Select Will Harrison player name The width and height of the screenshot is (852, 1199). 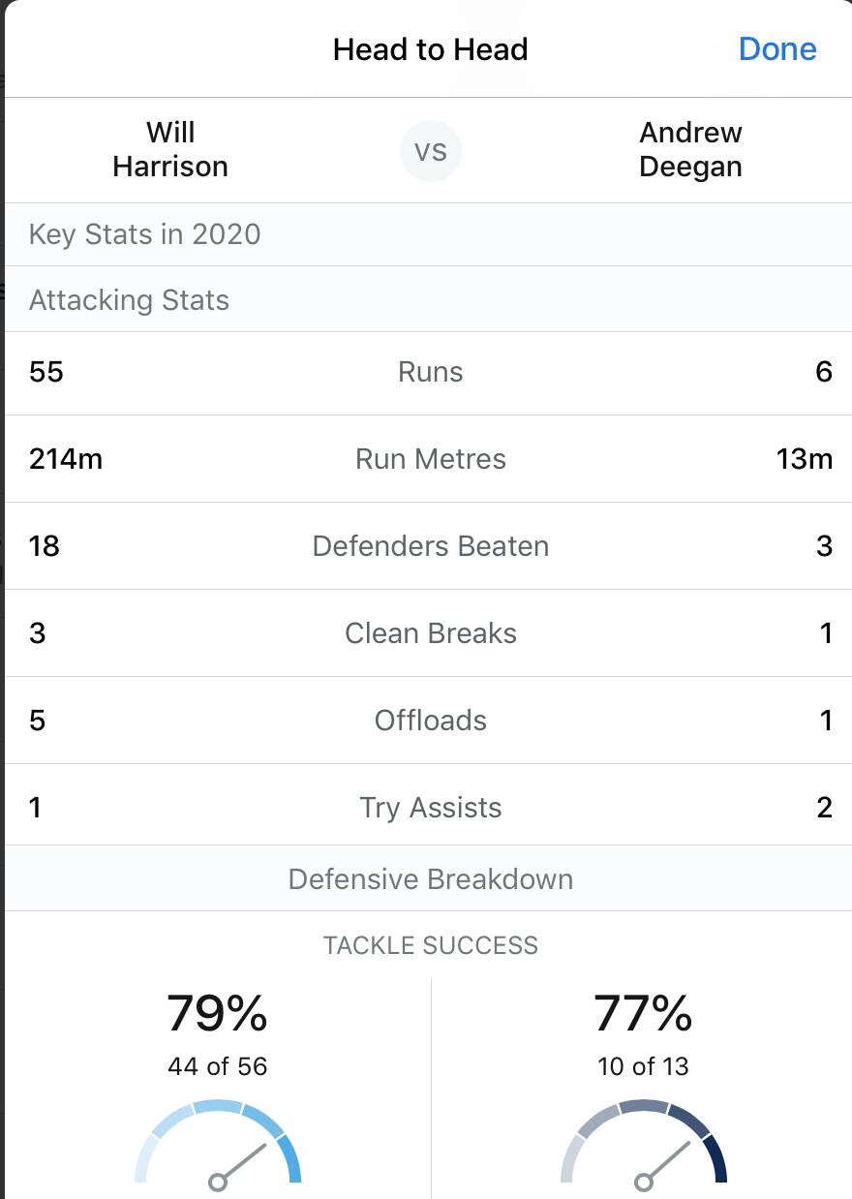(x=170, y=149)
